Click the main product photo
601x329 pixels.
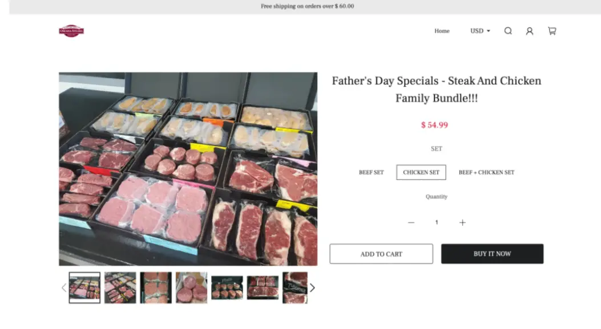click(188, 169)
